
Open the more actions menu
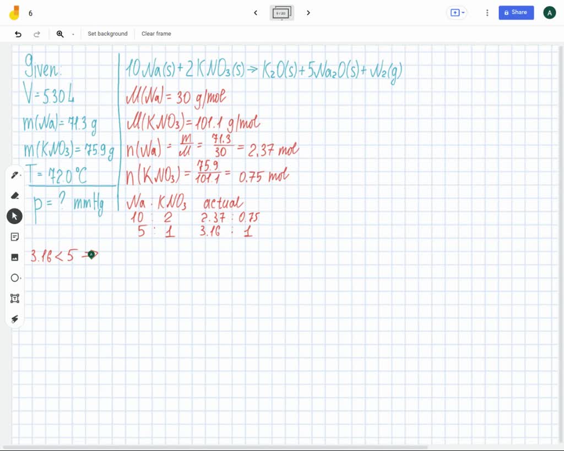487,13
